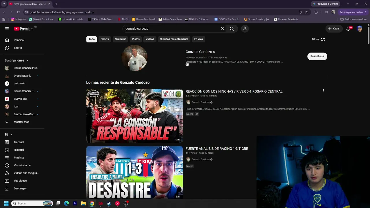Select the Shorts filter chip
The width and height of the screenshot is (370, 208).
click(105, 39)
